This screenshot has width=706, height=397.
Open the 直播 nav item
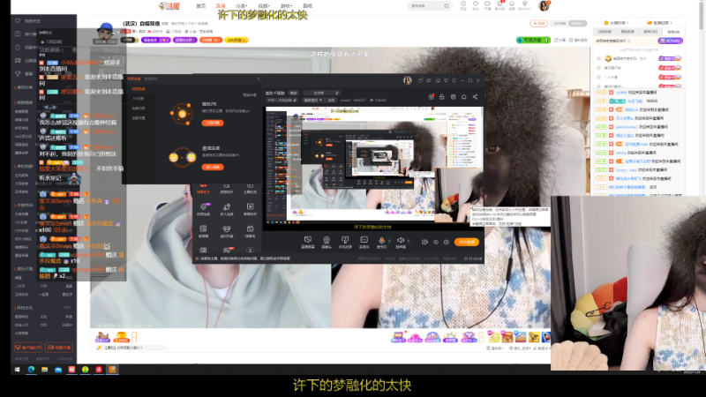[x=221, y=6]
